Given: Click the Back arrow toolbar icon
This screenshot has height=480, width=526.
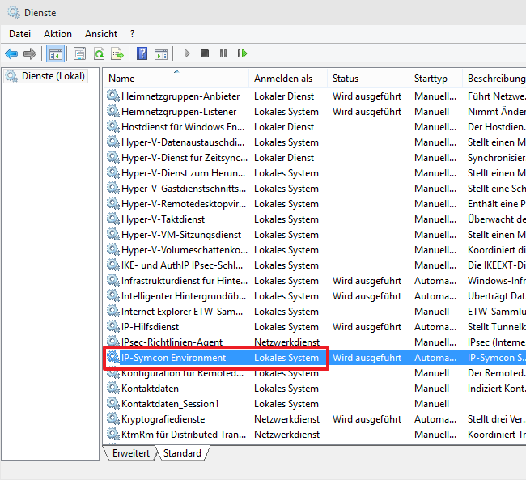Looking at the screenshot, I should pyautogui.click(x=11, y=54).
